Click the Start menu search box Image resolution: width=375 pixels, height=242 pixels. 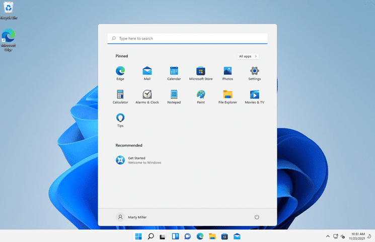[x=187, y=38]
